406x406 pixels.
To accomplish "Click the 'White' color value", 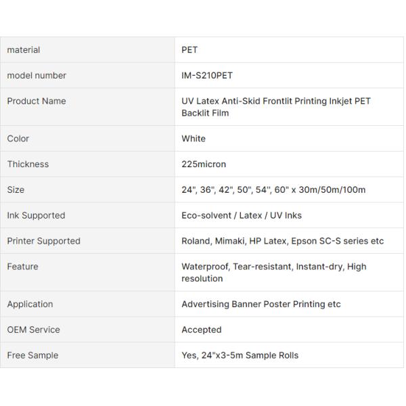I will click(x=194, y=139).
